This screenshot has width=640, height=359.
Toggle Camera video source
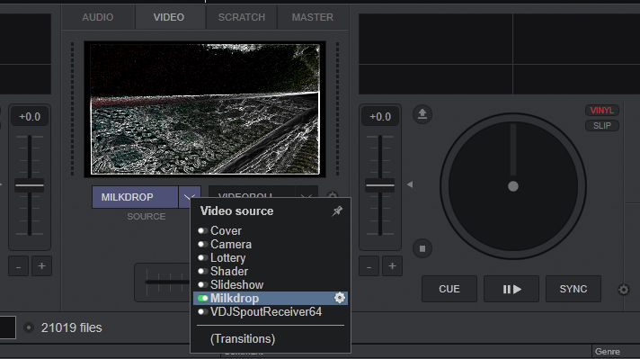click(202, 244)
